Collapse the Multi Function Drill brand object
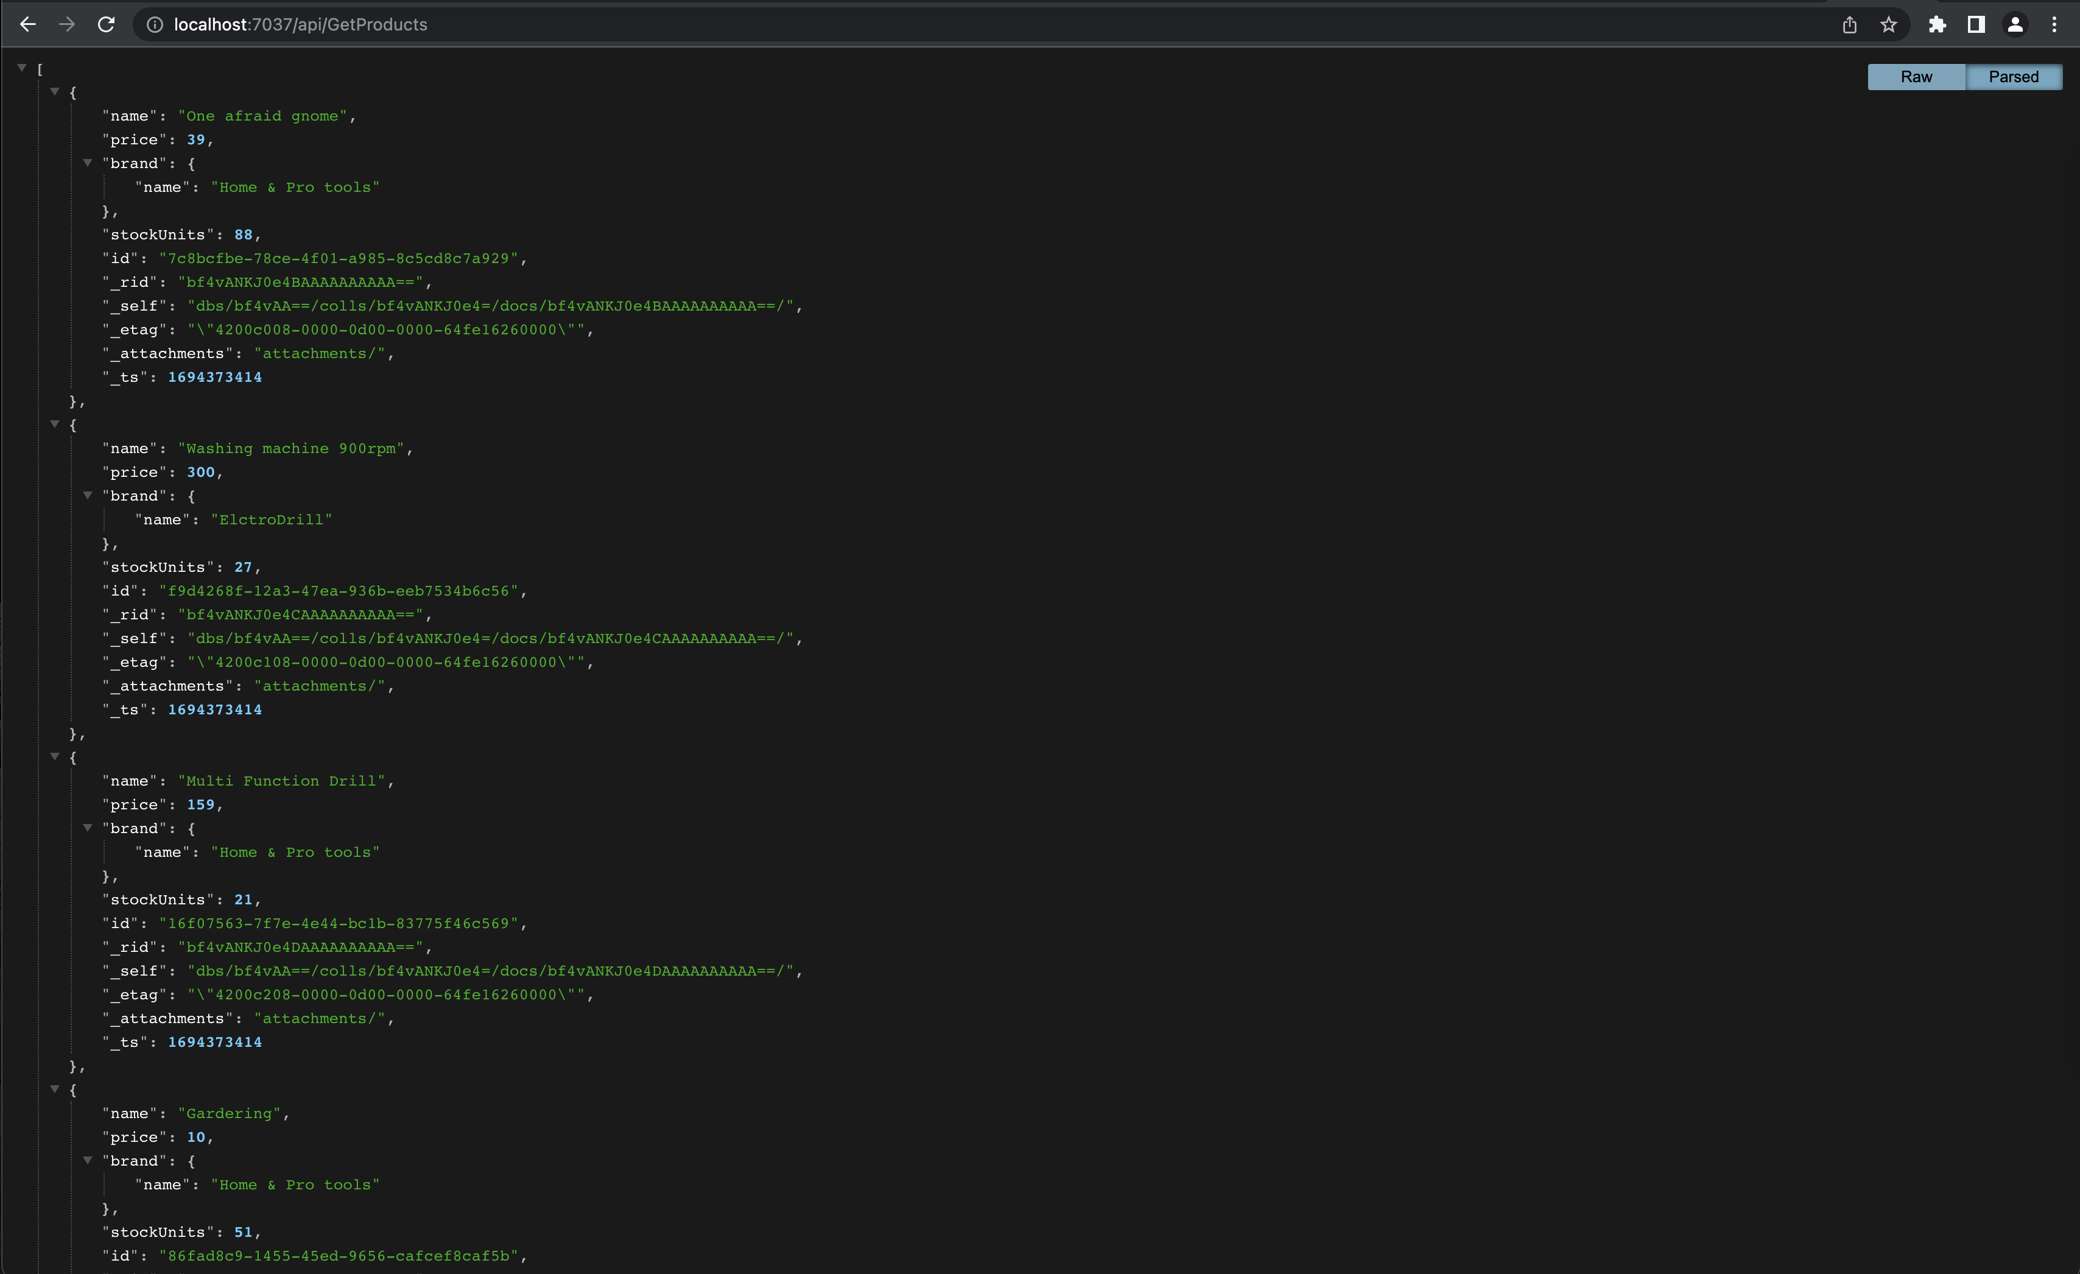Image resolution: width=2080 pixels, height=1274 pixels. (x=89, y=828)
